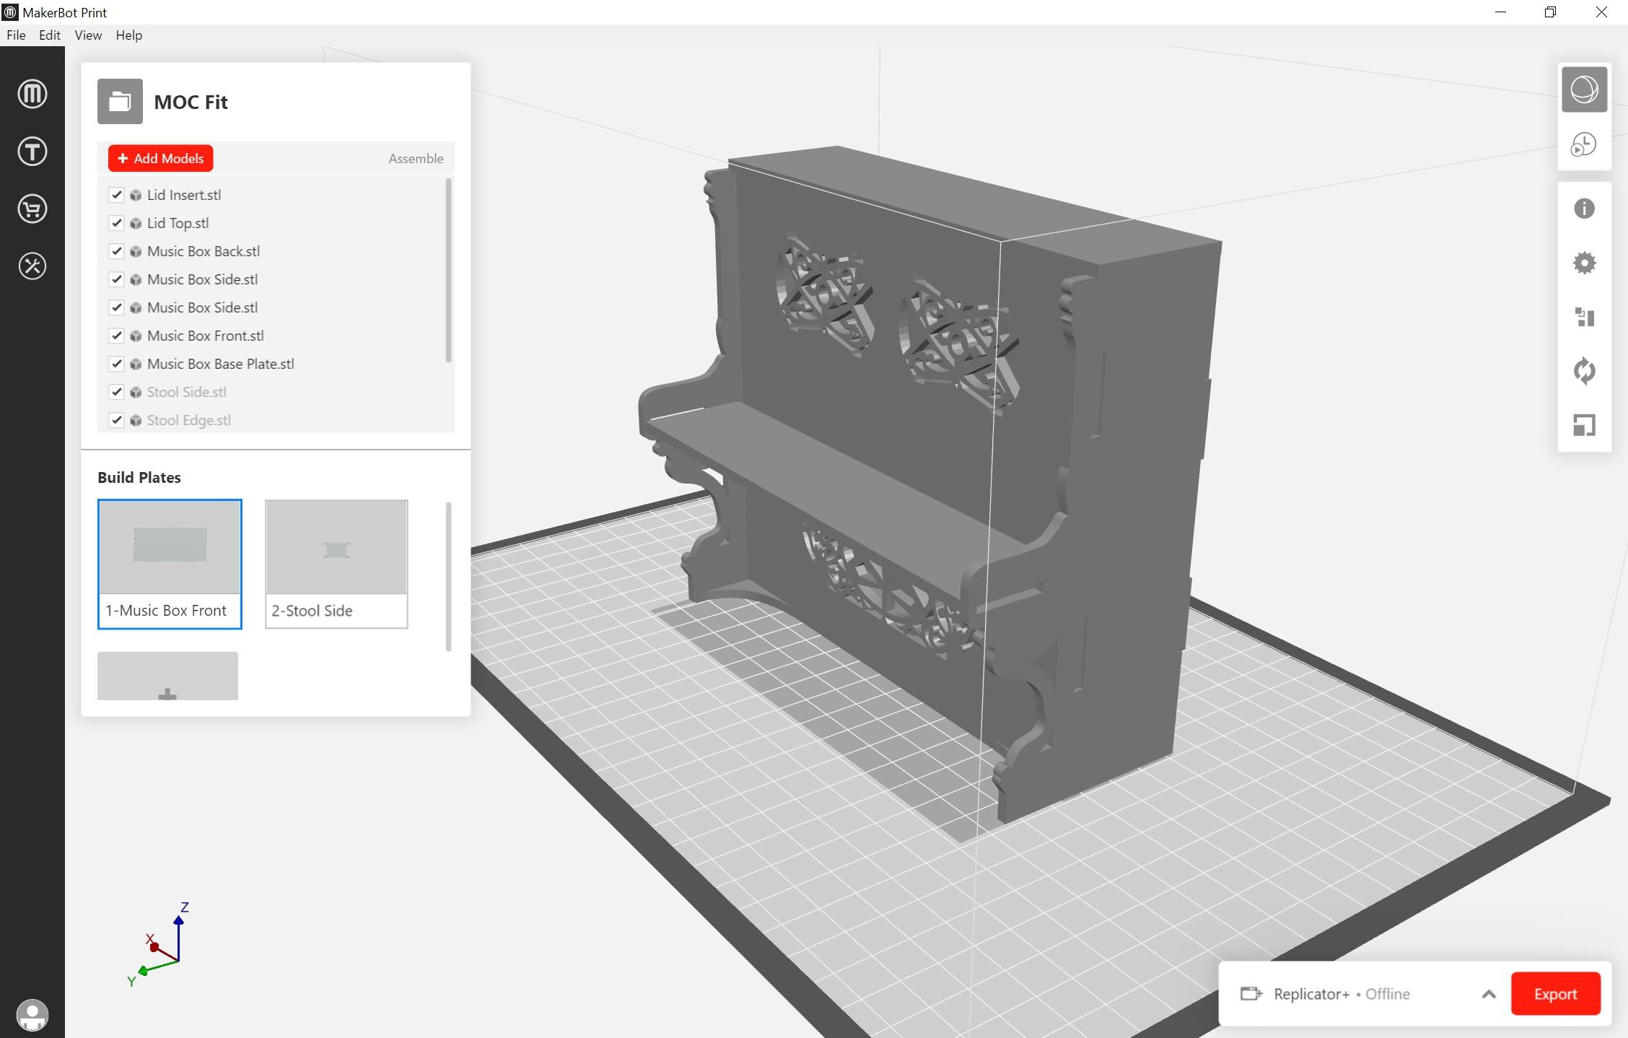Open the support tools sidebar icon

(32, 266)
